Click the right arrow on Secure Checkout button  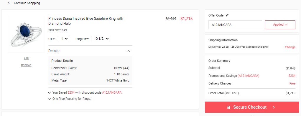coord(274,107)
